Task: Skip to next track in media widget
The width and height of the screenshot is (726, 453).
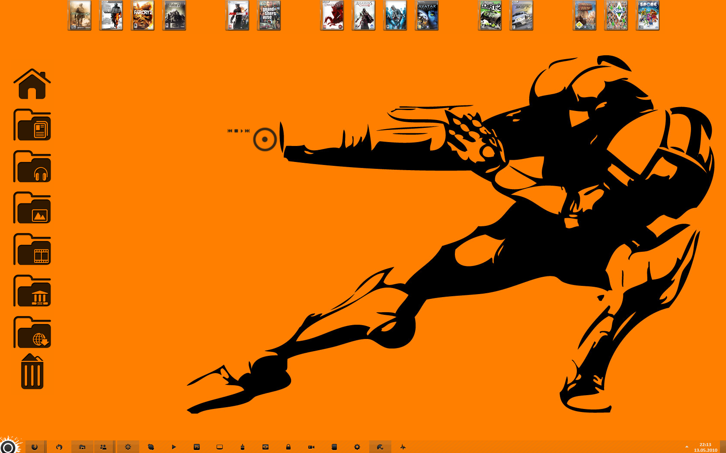Action: point(247,131)
